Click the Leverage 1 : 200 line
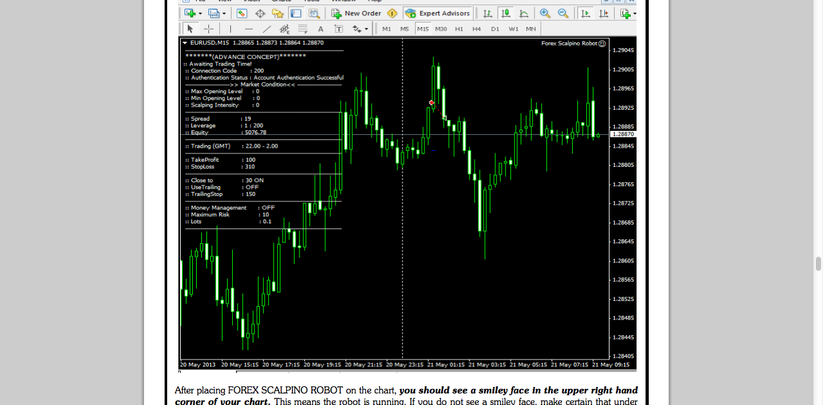 click(223, 126)
